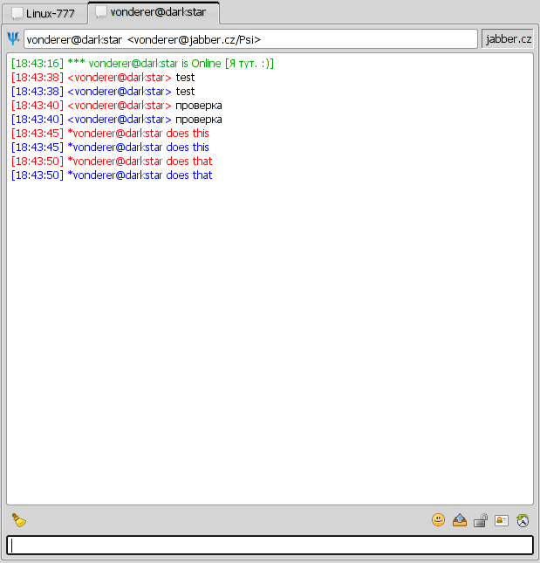Screen dimensions: 540x563
Task: Click the send file icon
Action: [x=460, y=520]
